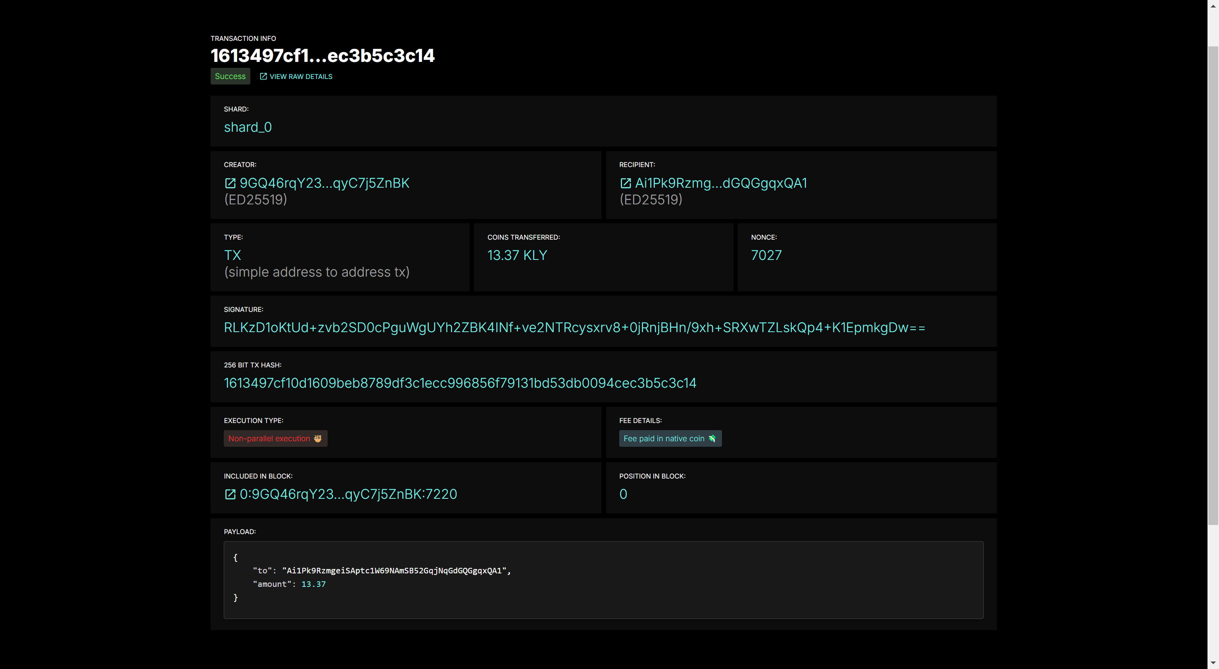Click the external link icon beside recipient address
The width and height of the screenshot is (1219, 669).
[625, 183]
